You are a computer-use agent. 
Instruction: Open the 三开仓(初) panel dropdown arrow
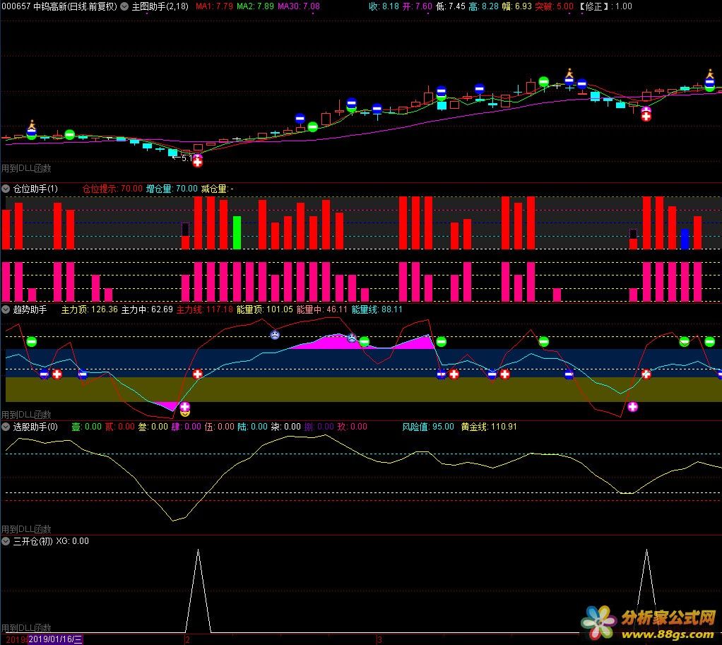[x=6, y=541]
